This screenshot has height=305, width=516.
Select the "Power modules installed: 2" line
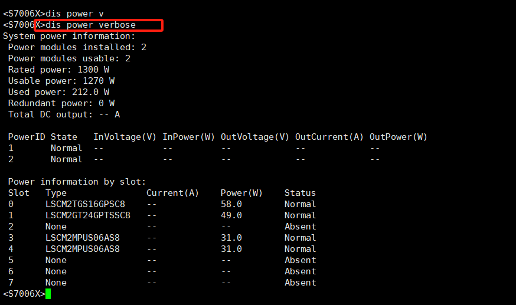point(77,47)
